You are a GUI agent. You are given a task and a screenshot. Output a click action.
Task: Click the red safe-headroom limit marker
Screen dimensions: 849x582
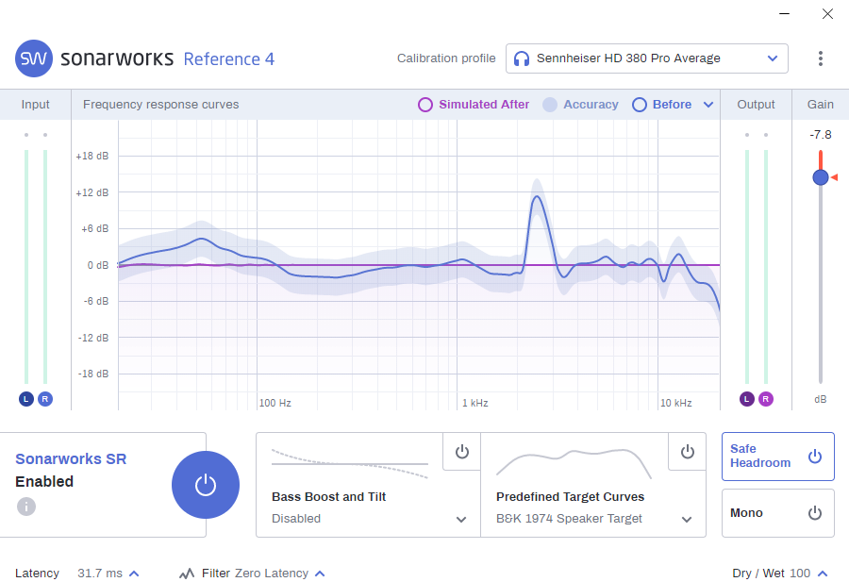pos(835,177)
